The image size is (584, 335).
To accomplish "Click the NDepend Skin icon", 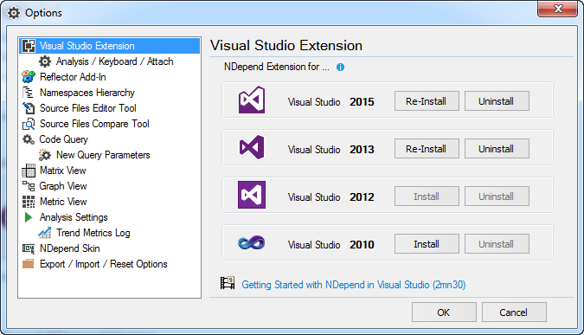I will [29, 248].
